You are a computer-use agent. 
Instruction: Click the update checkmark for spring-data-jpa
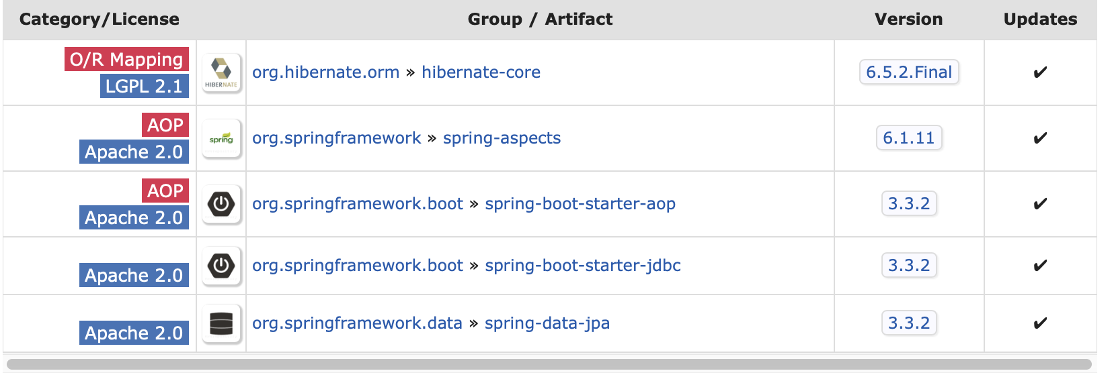click(x=1040, y=323)
